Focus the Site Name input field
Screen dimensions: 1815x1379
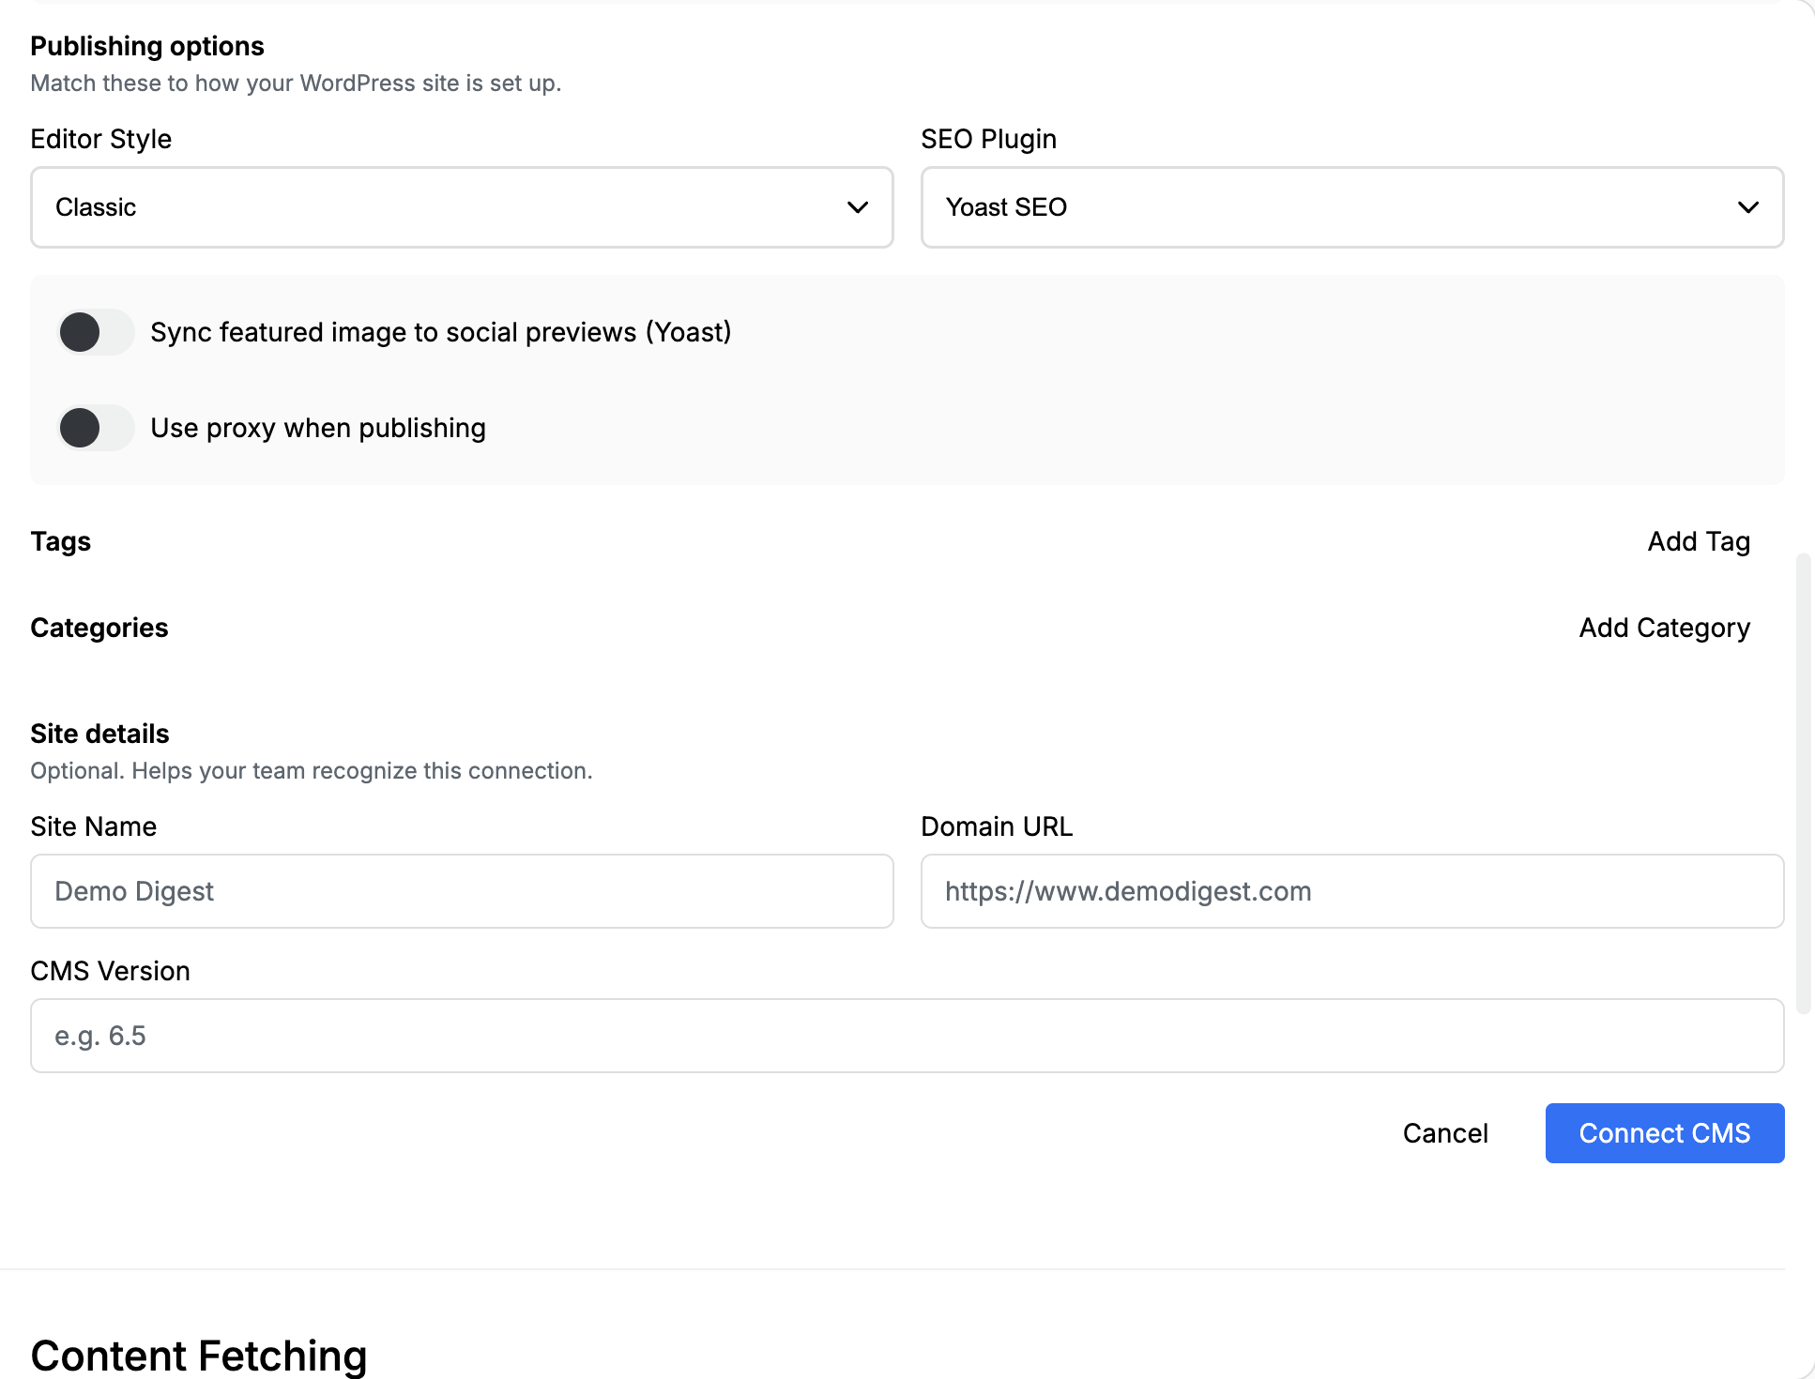point(462,891)
